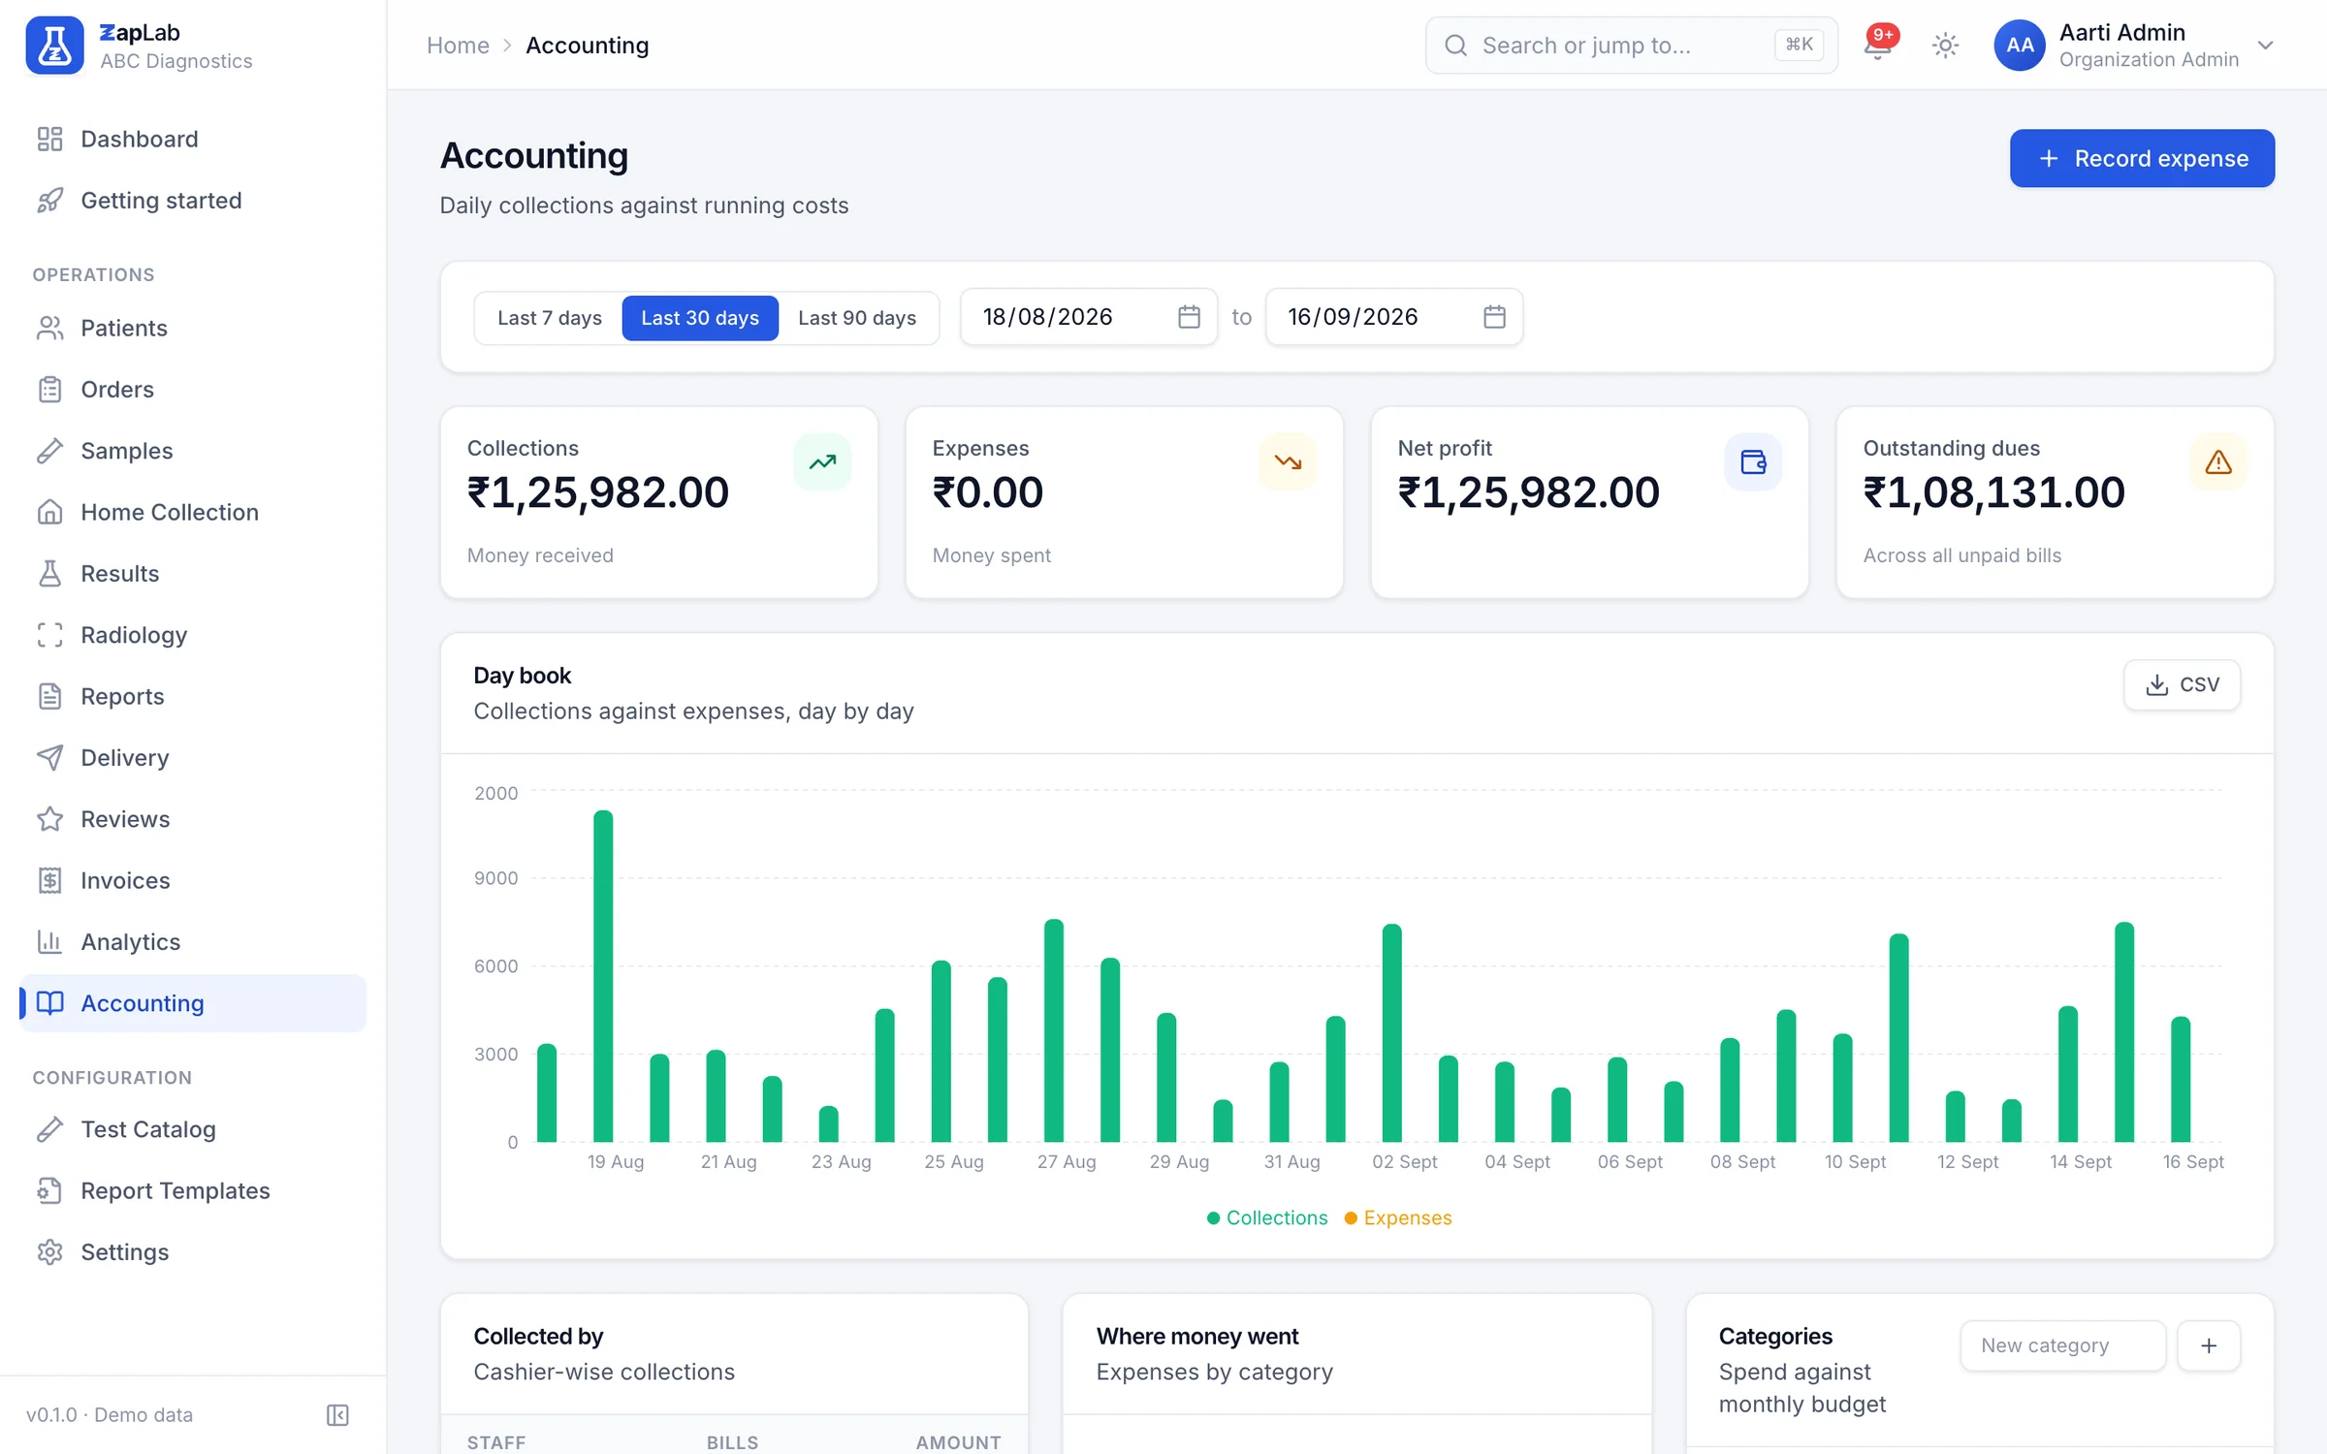Click the Reviews star icon
Image resolution: width=2327 pixels, height=1454 pixels.
49,819
